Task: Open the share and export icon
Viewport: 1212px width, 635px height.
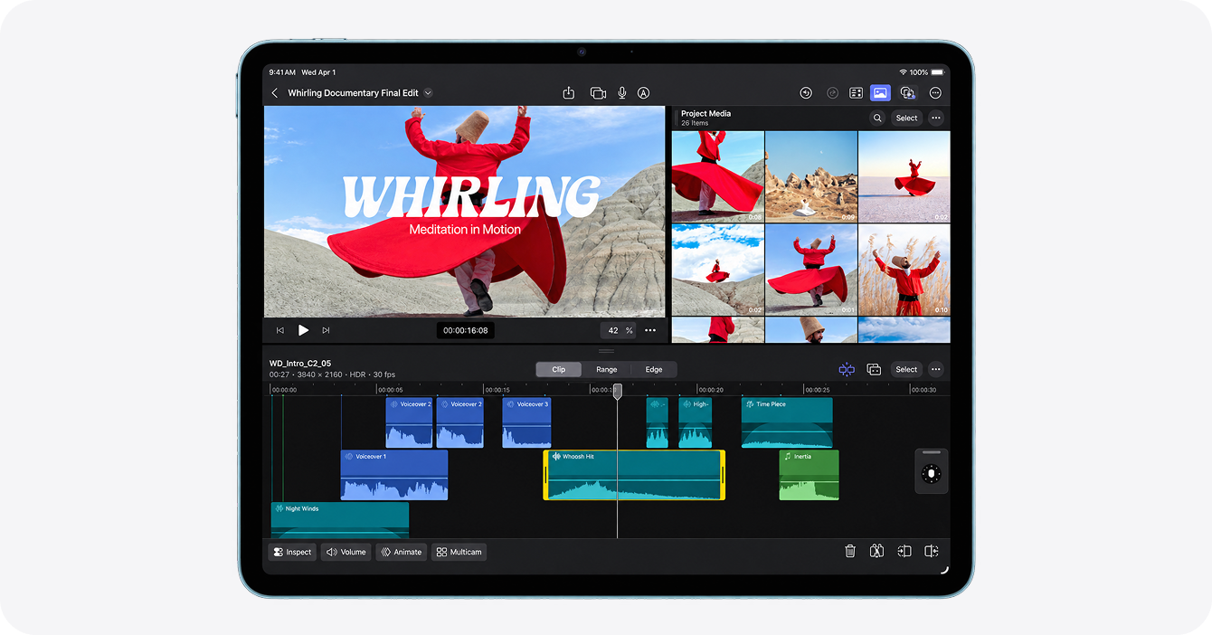Action: point(569,93)
